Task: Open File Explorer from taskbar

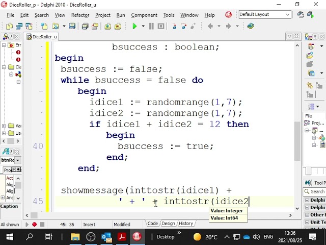Action: [75, 237]
